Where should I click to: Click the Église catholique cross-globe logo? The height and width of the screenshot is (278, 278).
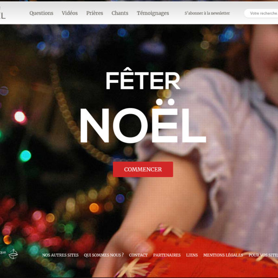(x=13, y=254)
